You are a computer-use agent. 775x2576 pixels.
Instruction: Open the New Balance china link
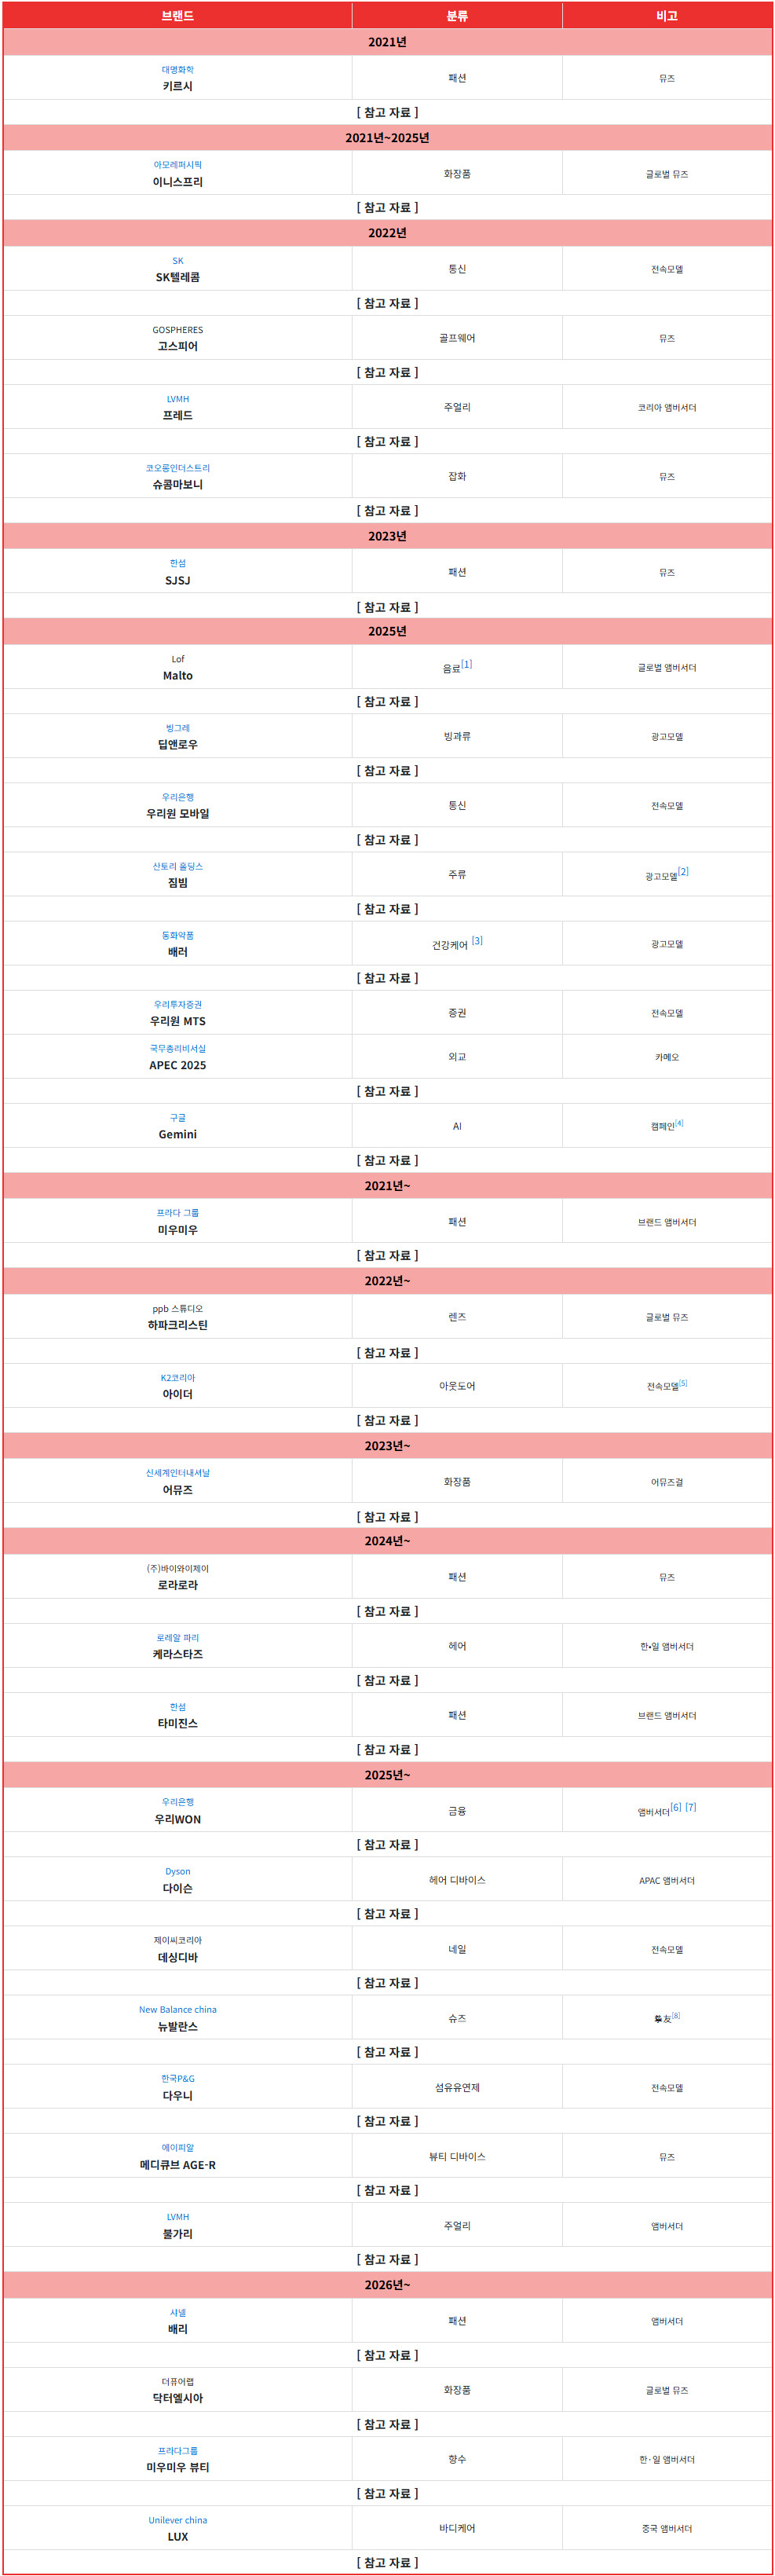pyautogui.click(x=178, y=2009)
